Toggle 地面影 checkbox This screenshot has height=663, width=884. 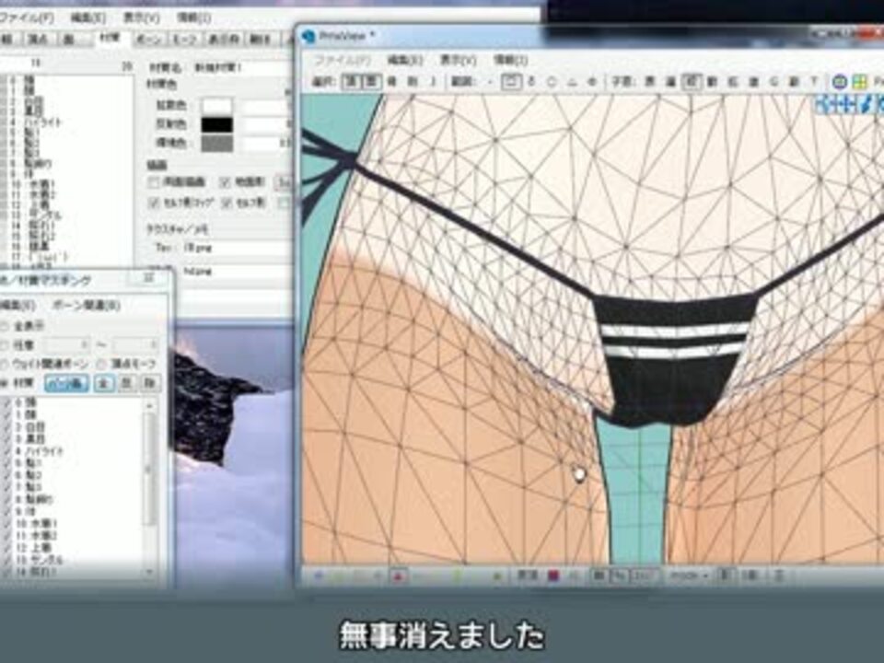[x=227, y=182]
